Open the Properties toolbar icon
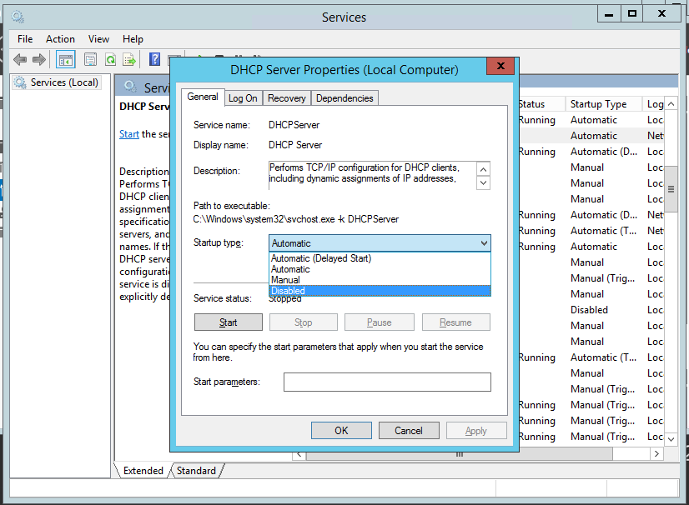The width and height of the screenshot is (689, 505). 89,59
